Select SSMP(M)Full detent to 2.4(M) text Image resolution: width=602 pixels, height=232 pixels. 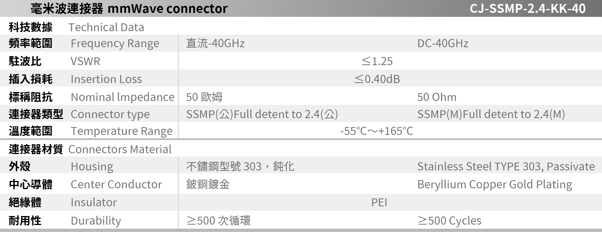[491, 114]
